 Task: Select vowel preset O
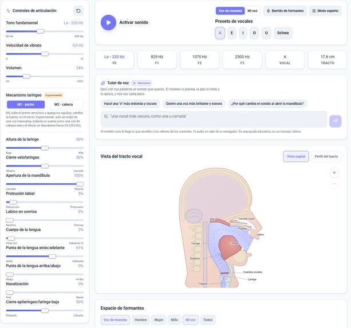tap(254, 33)
